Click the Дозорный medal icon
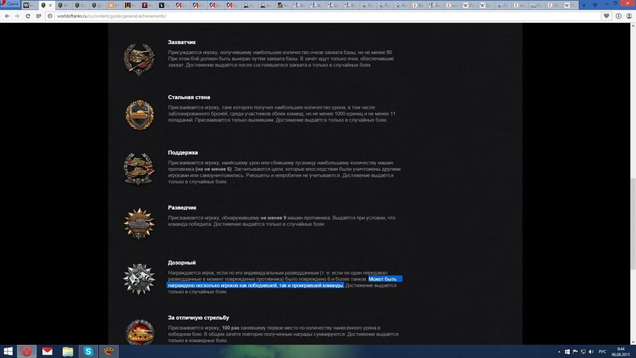 pyautogui.click(x=139, y=279)
